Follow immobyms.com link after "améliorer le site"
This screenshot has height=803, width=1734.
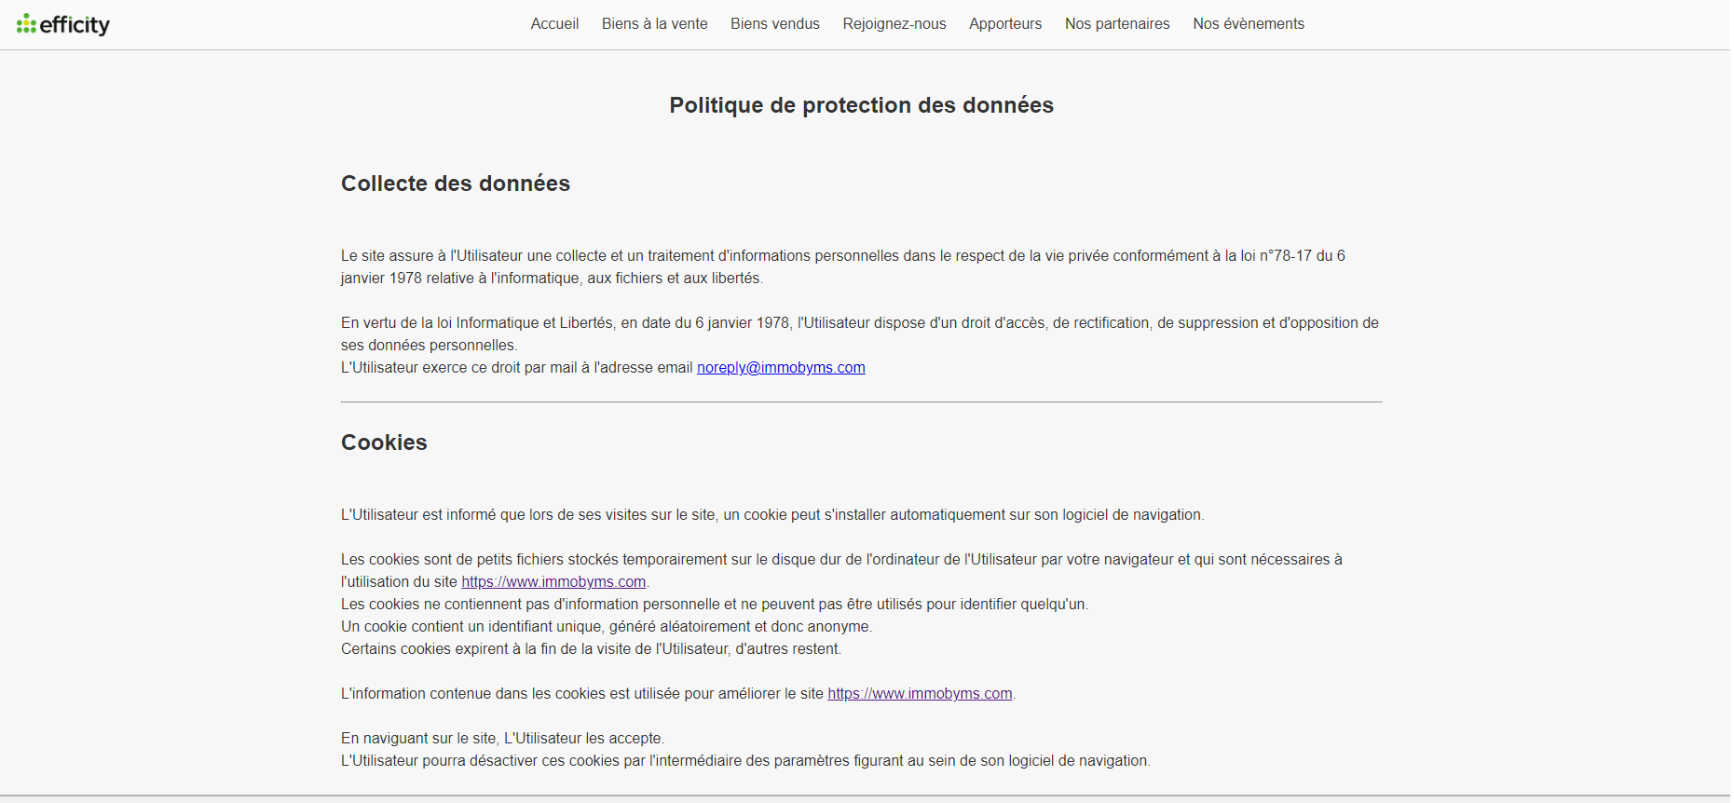pos(919,694)
